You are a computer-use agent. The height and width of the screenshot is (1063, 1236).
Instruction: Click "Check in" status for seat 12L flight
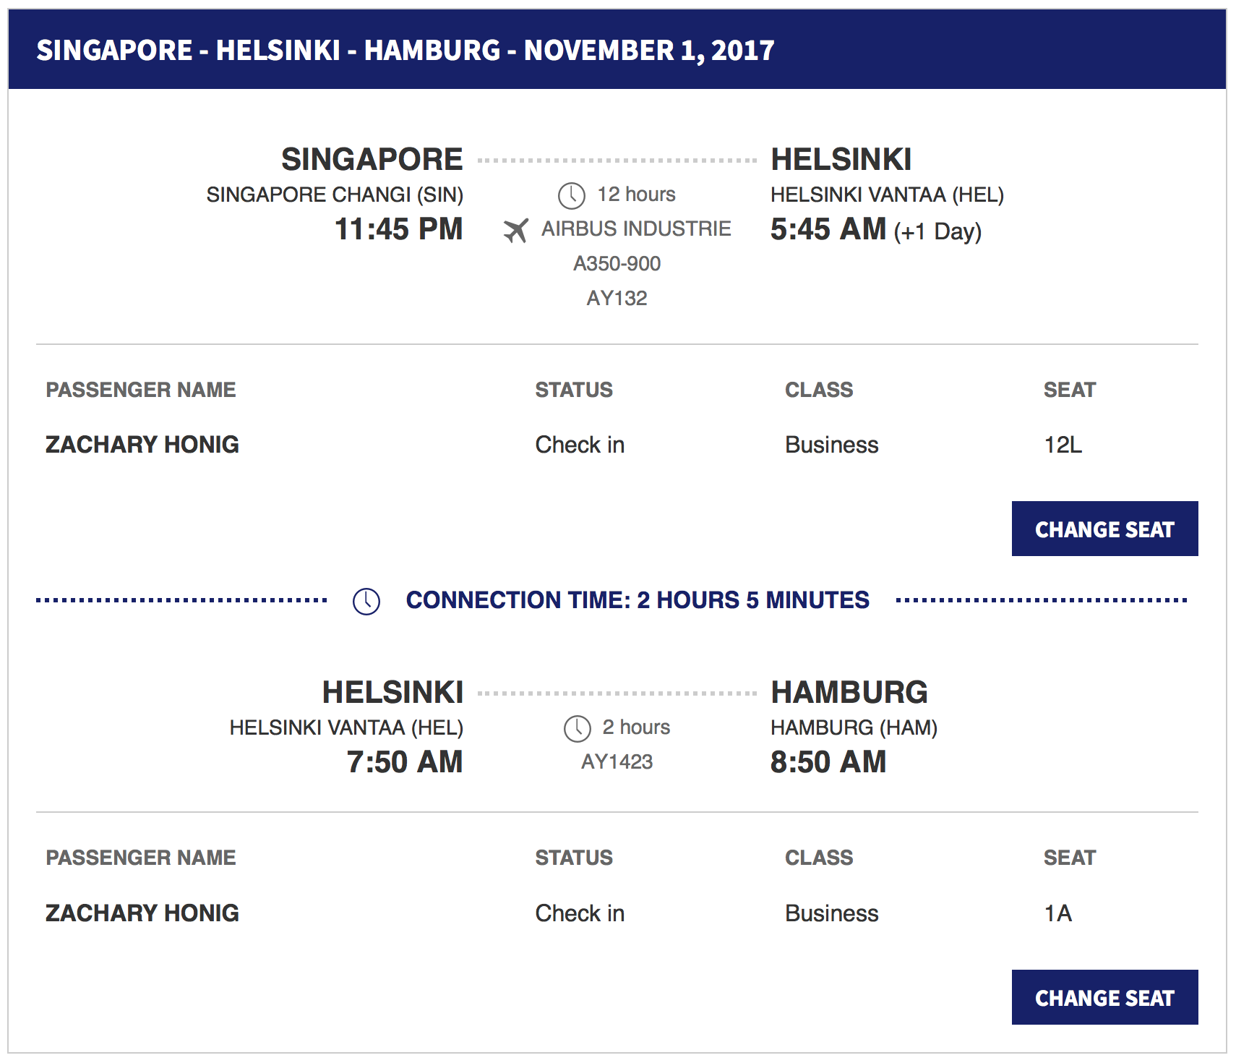click(x=580, y=445)
